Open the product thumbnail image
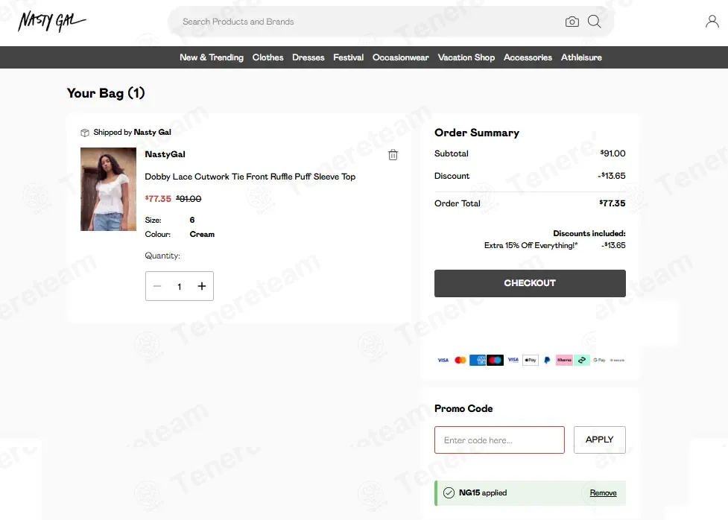This screenshot has height=520, width=728. (108, 189)
